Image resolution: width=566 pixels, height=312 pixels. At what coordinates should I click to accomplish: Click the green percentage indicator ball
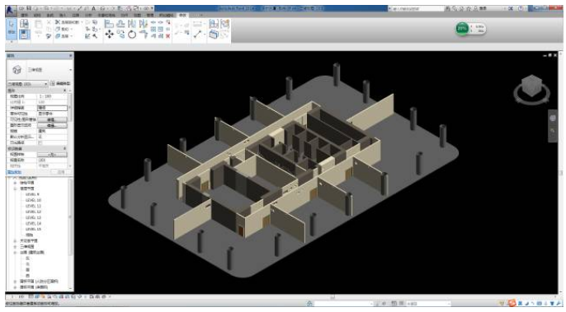tap(462, 29)
